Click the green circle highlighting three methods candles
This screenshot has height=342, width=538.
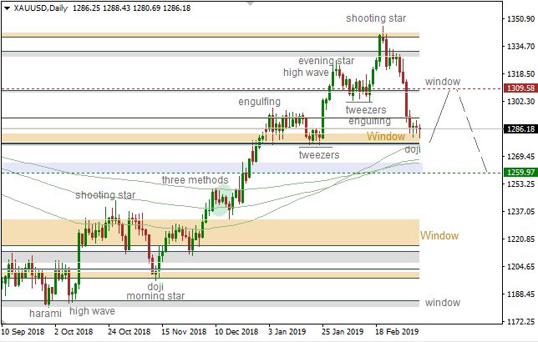pos(221,202)
